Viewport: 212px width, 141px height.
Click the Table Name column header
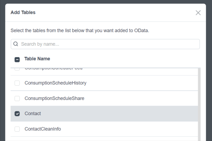point(37,59)
